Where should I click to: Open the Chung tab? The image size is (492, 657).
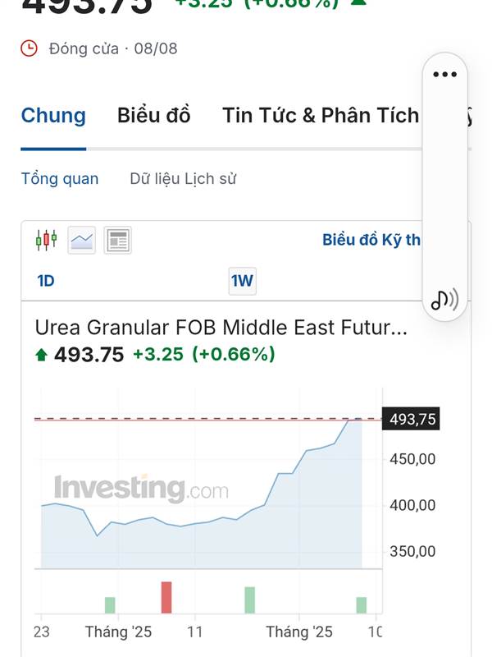[53, 116]
